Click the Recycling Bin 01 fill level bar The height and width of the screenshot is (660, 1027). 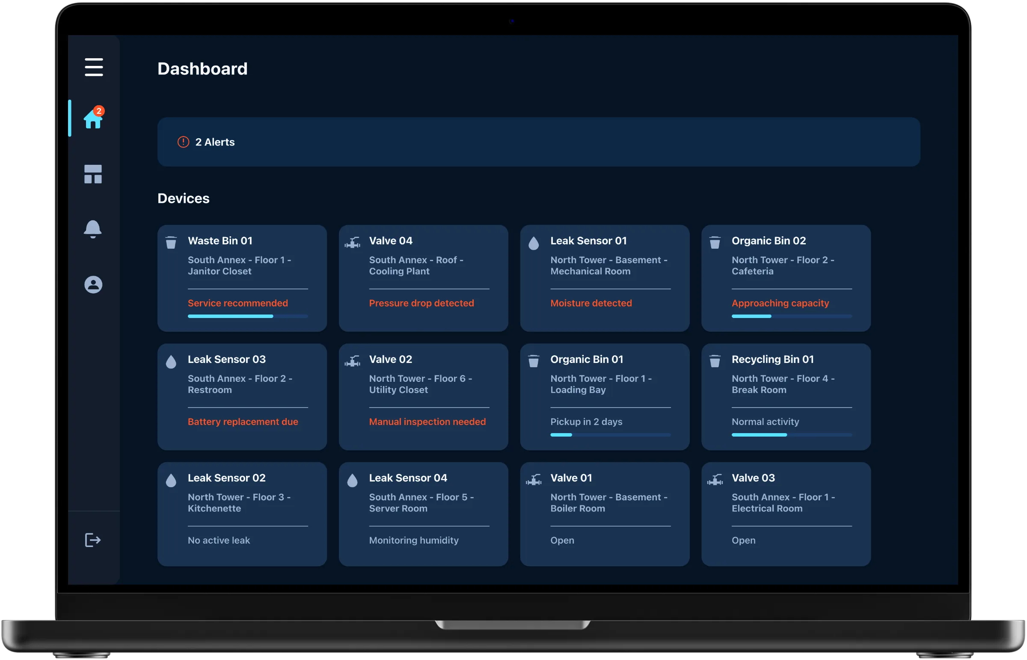point(792,435)
